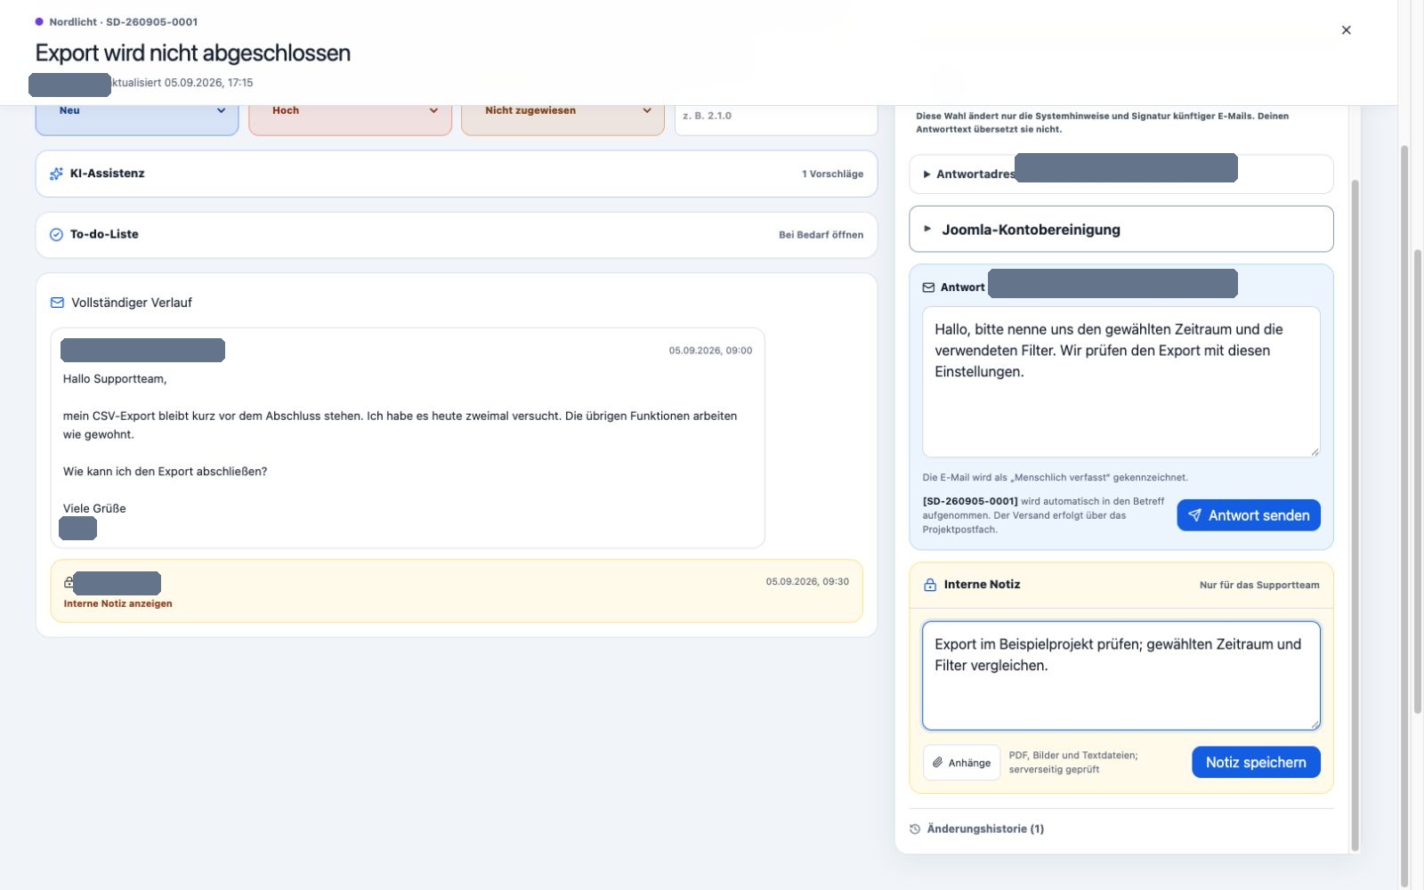
Task: Click into the Interne Notiz text area
Action: click(1121, 676)
